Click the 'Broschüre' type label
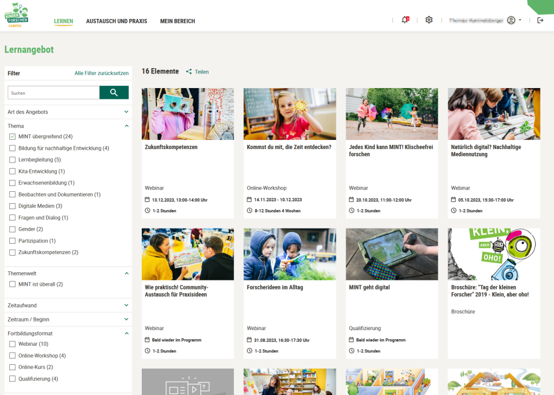The image size is (554, 395). coord(463,312)
